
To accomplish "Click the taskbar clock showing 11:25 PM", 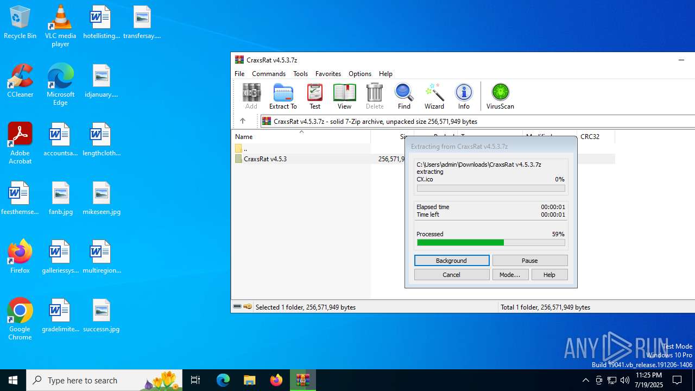I will 649,380.
